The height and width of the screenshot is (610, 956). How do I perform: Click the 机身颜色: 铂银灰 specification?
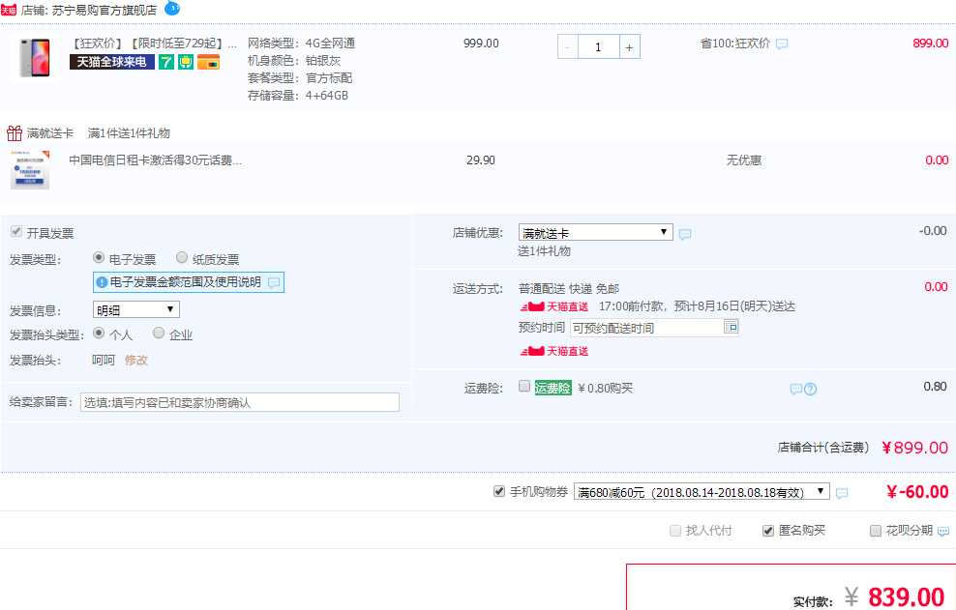click(x=294, y=61)
